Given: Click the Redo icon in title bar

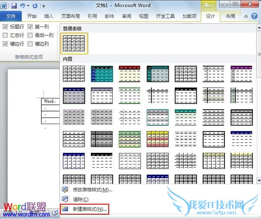Looking at the screenshot, I should click(35, 6).
